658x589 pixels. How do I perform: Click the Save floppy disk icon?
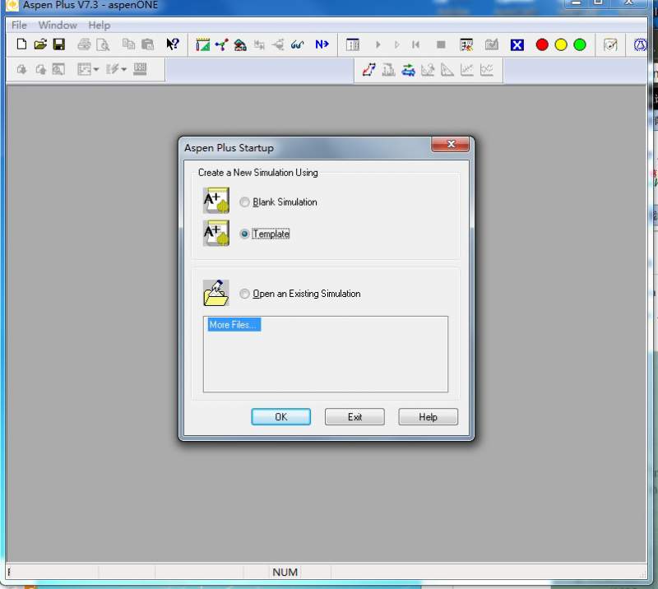[x=58, y=44]
